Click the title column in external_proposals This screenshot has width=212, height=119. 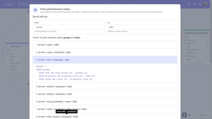click(x=189, y=47)
